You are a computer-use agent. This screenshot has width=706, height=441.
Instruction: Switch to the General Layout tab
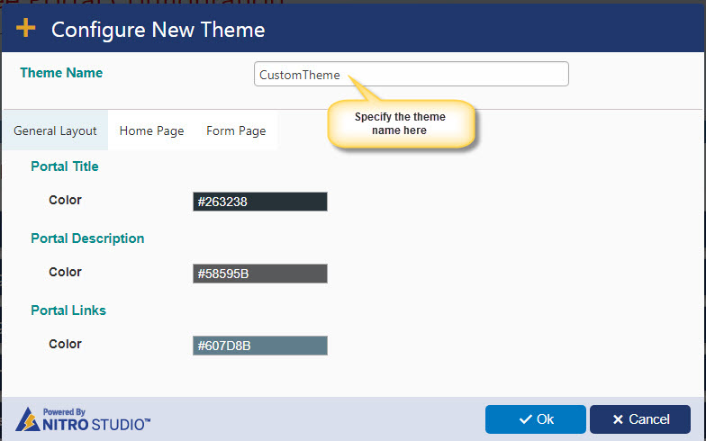click(55, 131)
